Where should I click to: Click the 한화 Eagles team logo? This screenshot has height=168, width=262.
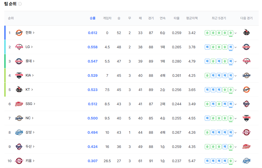(x=19, y=33)
